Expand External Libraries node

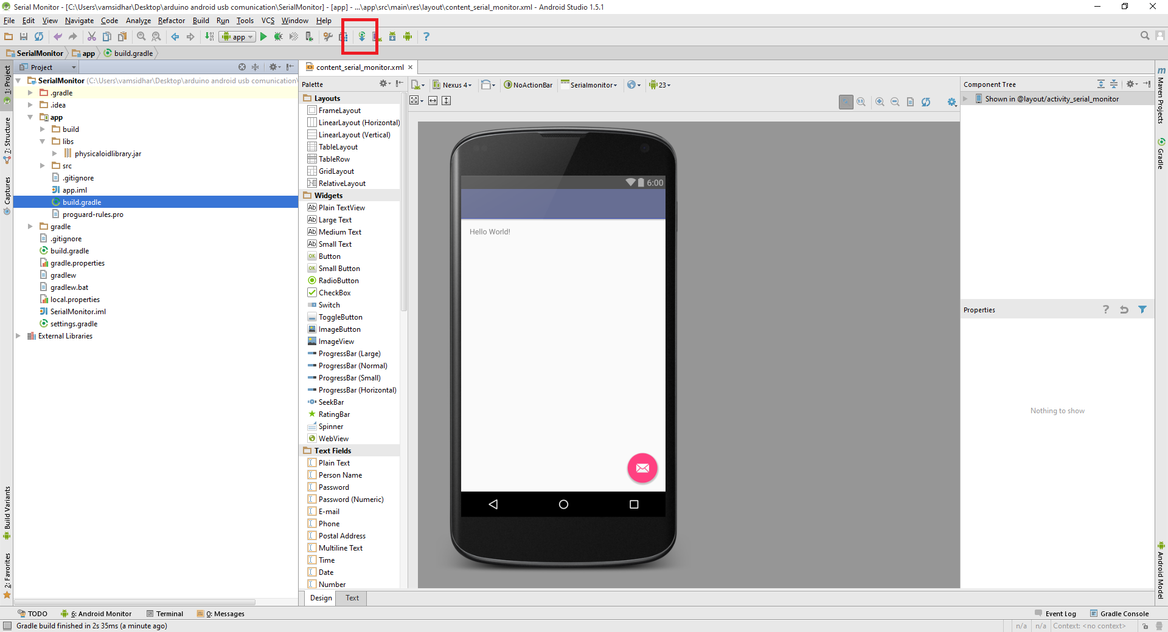click(x=18, y=336)
